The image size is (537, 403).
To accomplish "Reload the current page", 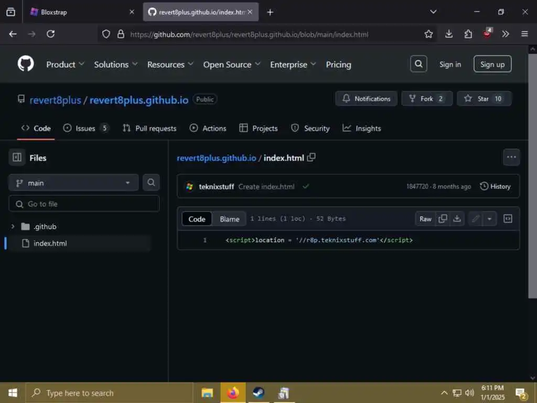I will [x=51, y=34].
